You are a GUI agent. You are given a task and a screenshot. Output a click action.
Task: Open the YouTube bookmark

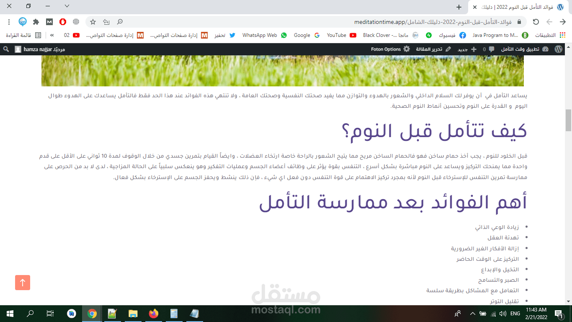pyautogui.click(x=341, y=35)
